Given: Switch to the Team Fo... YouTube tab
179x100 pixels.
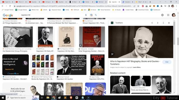Looking at the screenshot, I should click(x=8, y=2).
